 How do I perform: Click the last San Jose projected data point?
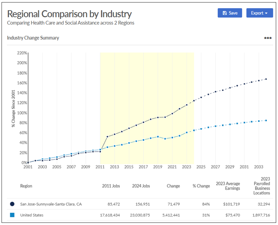pos(266,79)
